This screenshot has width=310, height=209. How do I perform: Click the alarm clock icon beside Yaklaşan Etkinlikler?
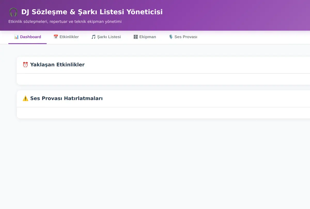(25, 65)
